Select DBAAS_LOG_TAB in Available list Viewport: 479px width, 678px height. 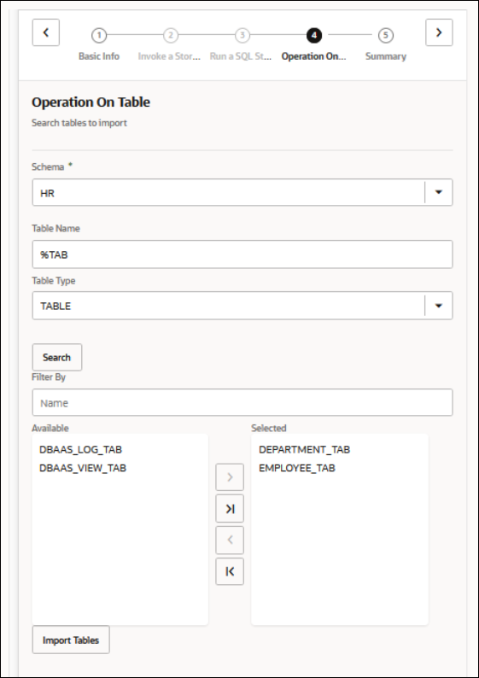(81, 450)
